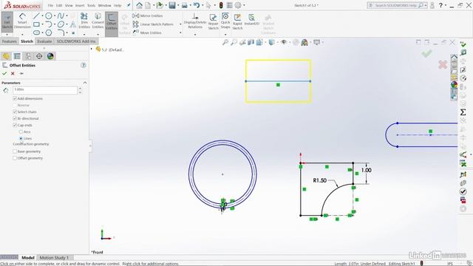Open the Trim Entities dropdown arrow
The image size is (473, 266).
tap(84, 35)
